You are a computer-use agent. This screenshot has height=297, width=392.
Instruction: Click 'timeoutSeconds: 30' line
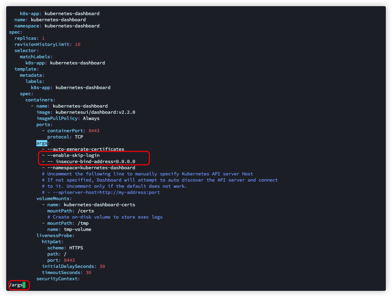[x=66, y=272]
